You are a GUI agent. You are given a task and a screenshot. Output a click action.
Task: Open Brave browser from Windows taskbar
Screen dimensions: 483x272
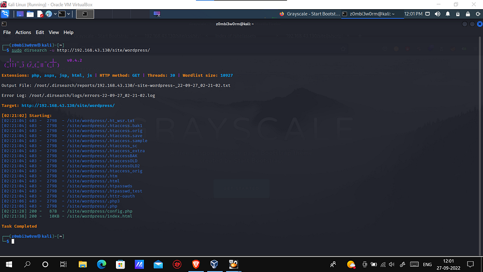[x=196, y=264]
